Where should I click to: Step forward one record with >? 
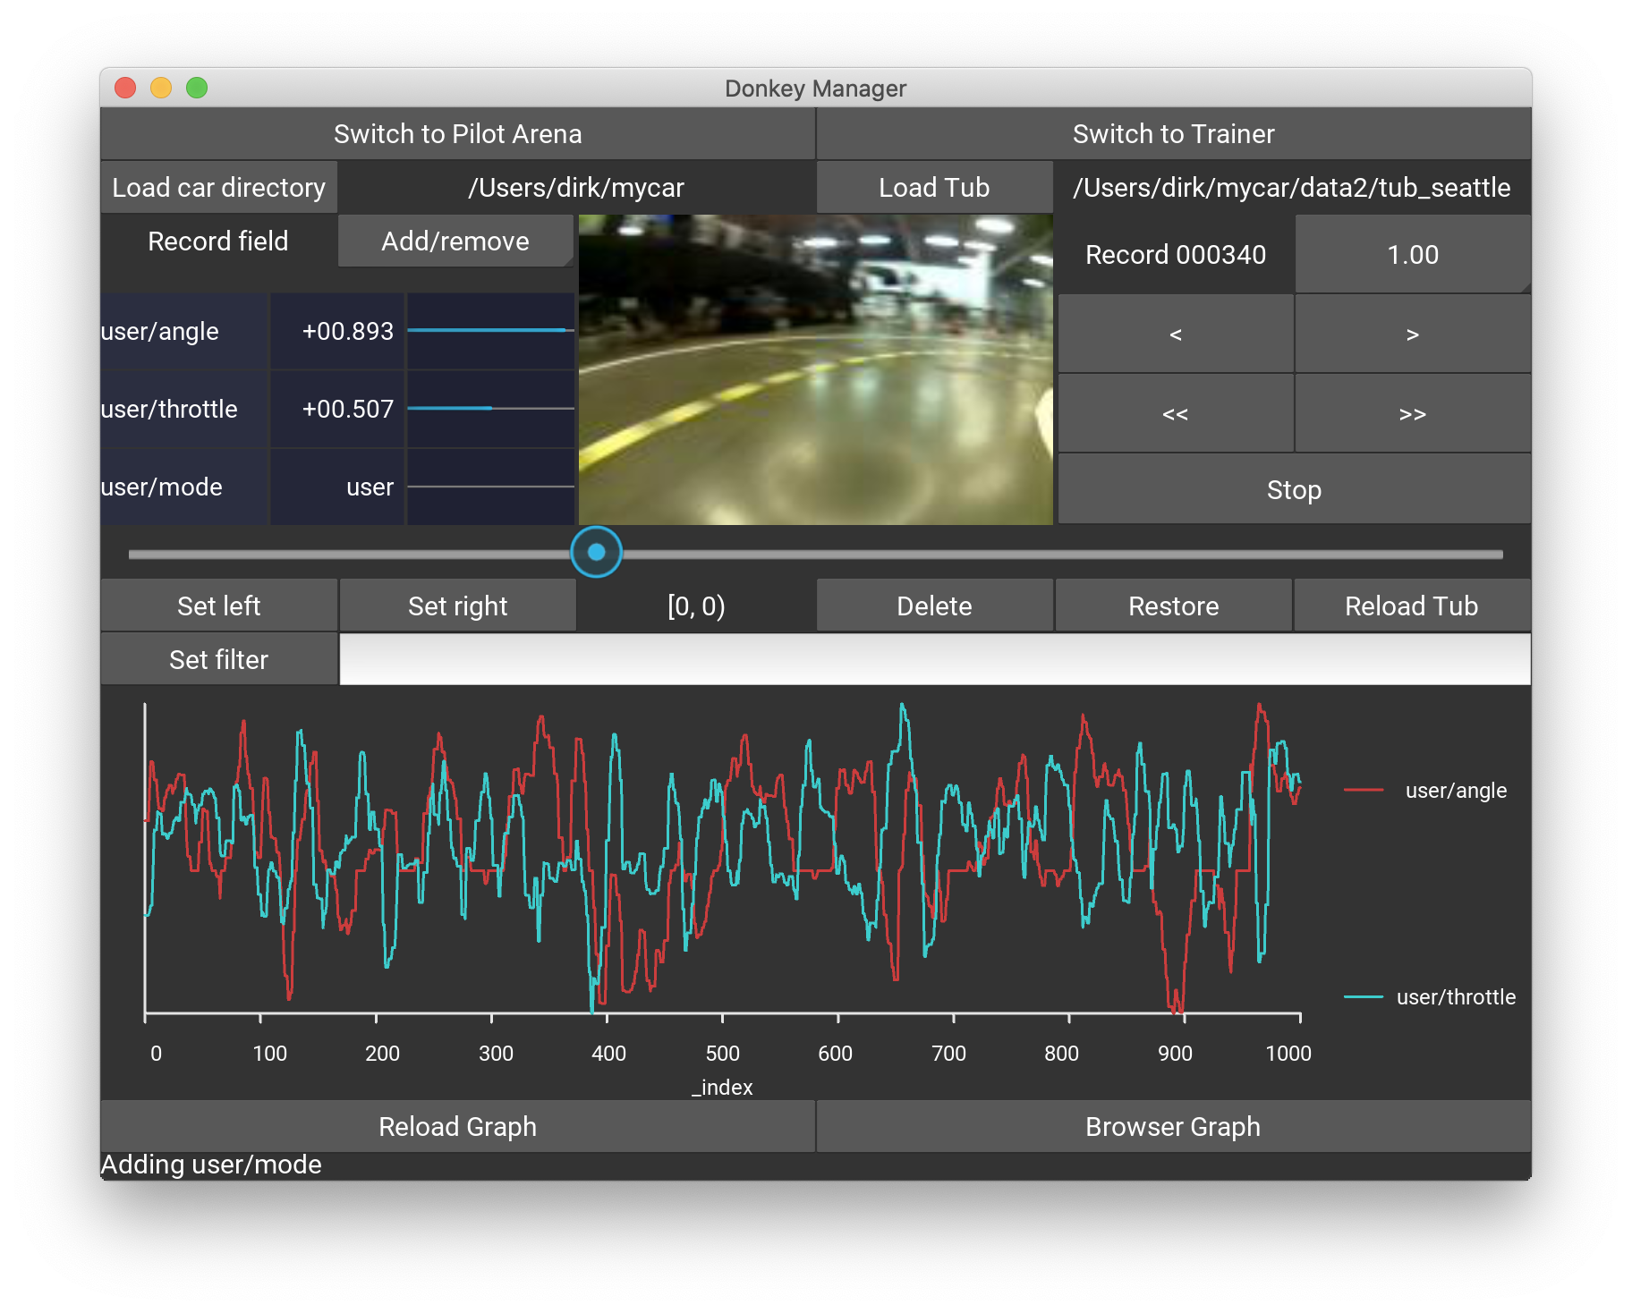click(1412, 334)
